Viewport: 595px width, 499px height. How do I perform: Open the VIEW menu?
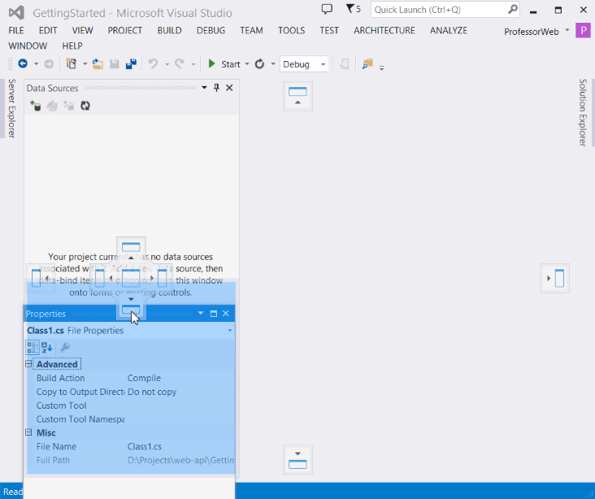[83, 30]
